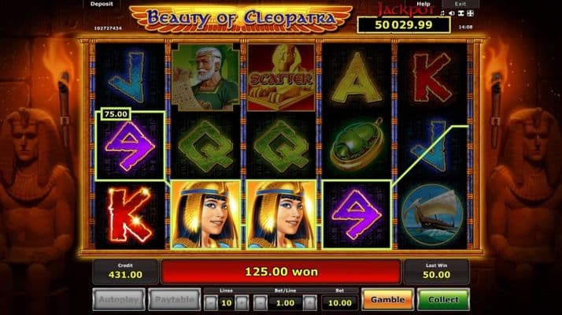
Task: Click the jackpot amount display
Action: 404,25
